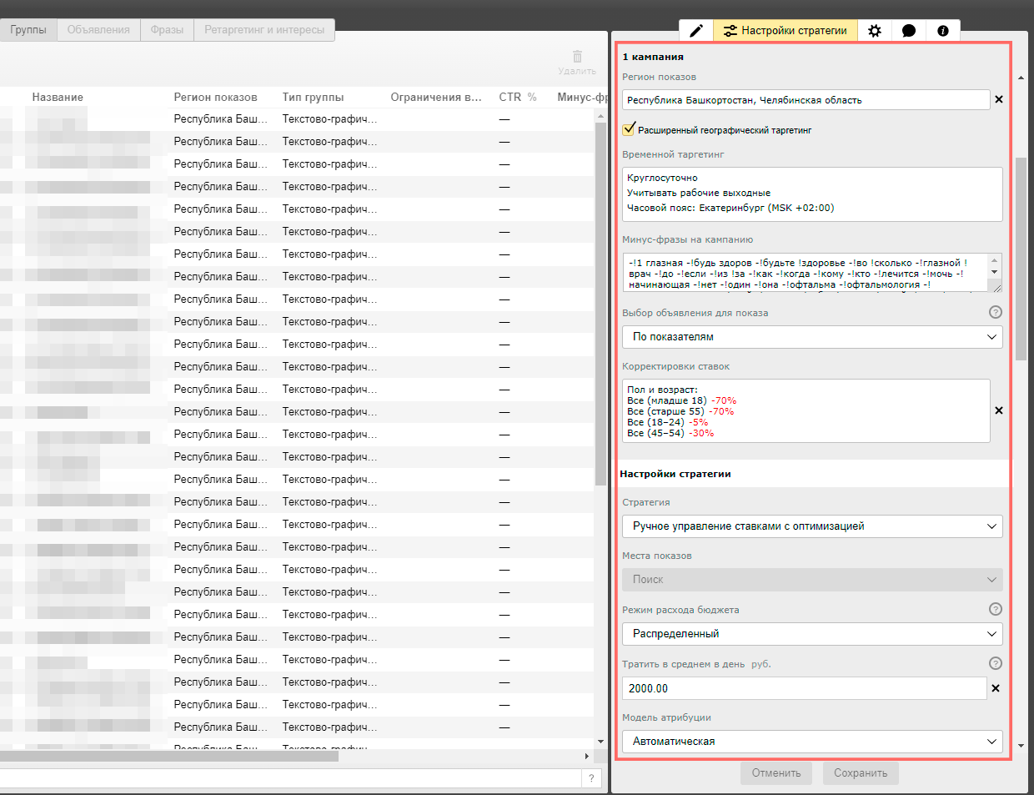Viewport: 1034px width, 795px height.
Task: Open the Режим расхода бюджета Распределенный dropdown
Action: point(812,634)
